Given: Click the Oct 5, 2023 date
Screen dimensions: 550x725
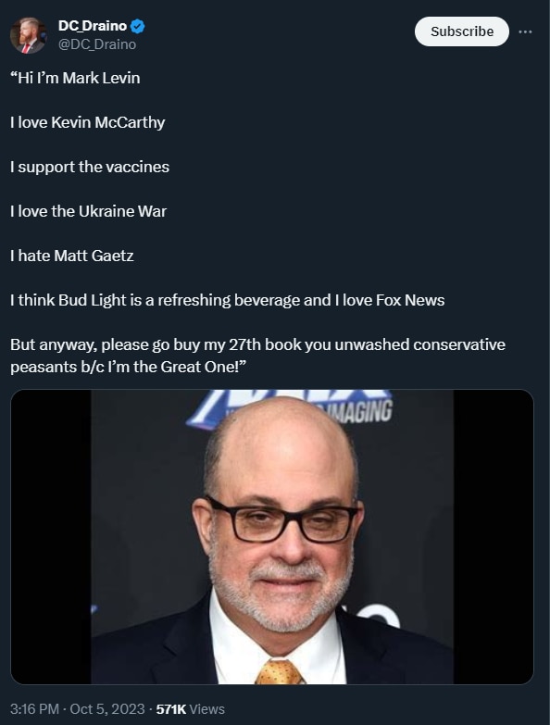Looking at the screenshot, I should (107, 709).
